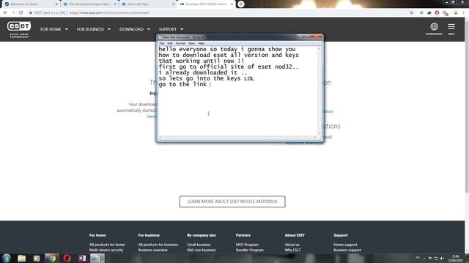The height and width of the screenshot is (263, 469).
Task: Click LEARN MORE ABOUT ESET NOD32 ANTIVIRUS button
Action: [x=232, y=202]
